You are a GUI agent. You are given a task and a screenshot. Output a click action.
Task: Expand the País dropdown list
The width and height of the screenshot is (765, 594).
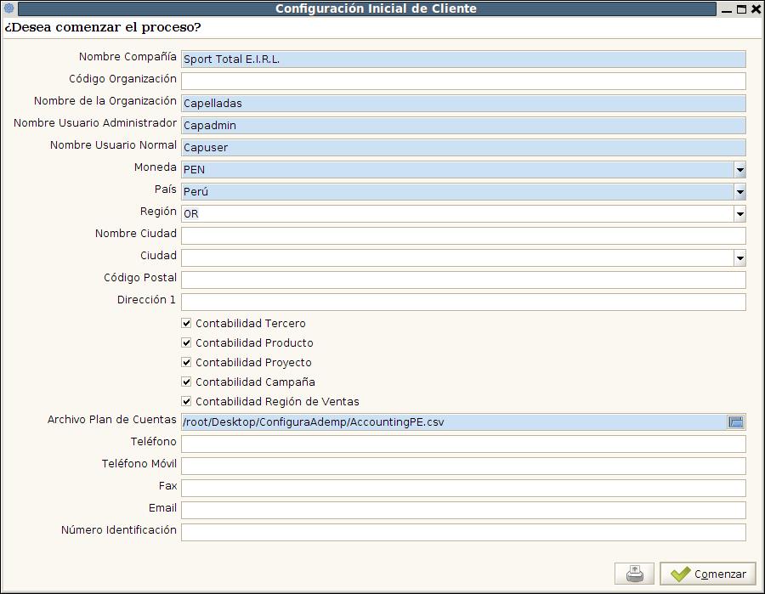(740, 192)
